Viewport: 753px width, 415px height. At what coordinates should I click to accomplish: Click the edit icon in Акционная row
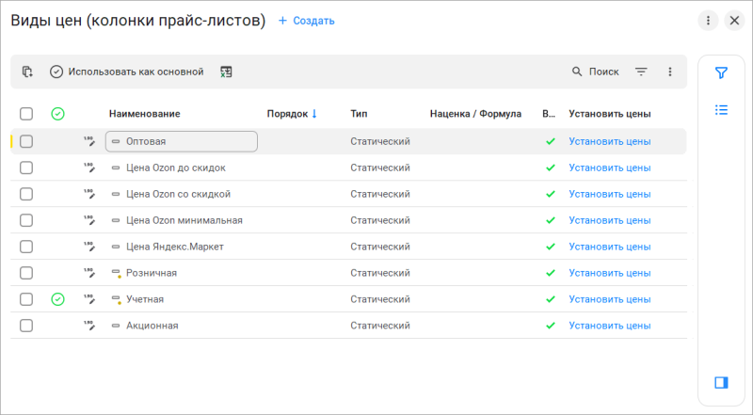[x=89, y=326]
